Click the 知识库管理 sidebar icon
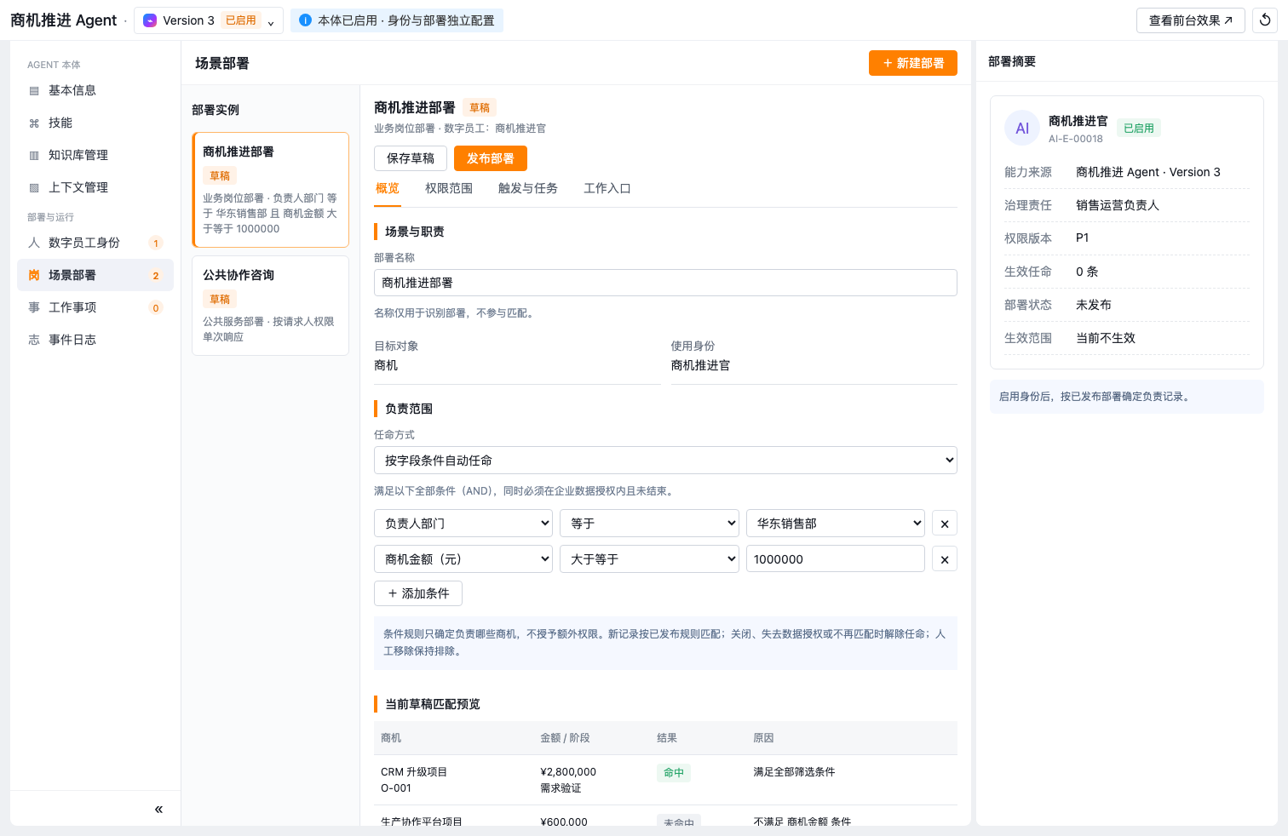This screenshot has width=1288, height=836. (x=34, y=155)
